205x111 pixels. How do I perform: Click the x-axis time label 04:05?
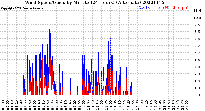point(34,105)
